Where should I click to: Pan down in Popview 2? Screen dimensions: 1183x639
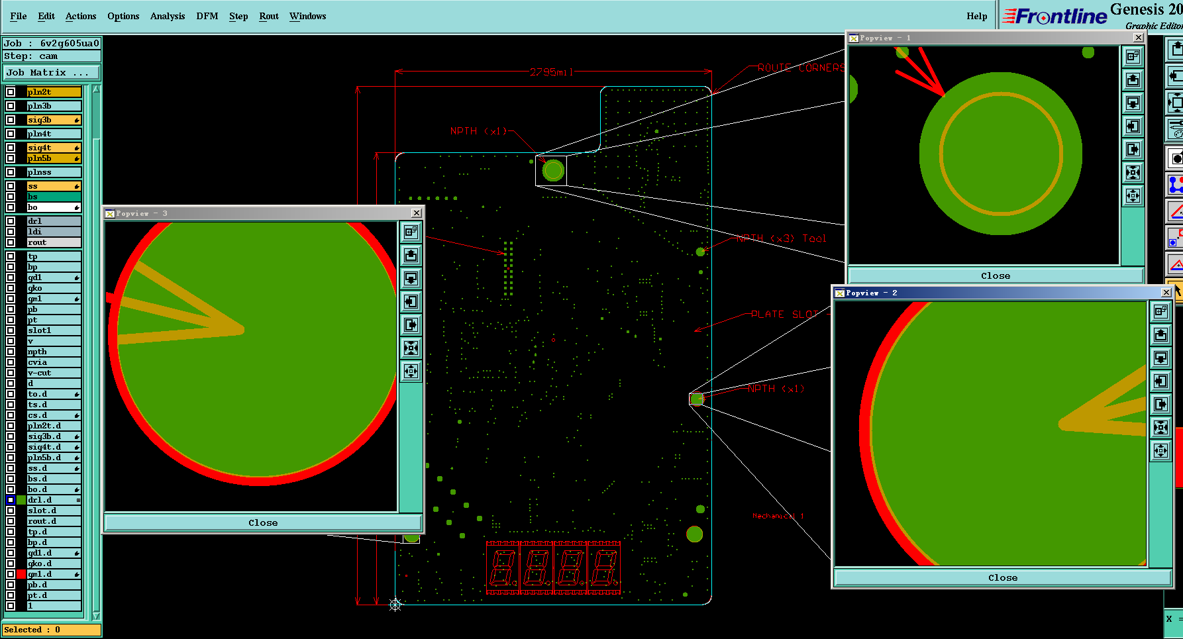1161,358
